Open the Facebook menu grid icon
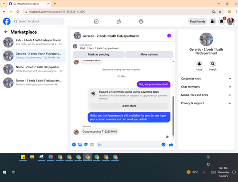Screen dimensions: 238x182 213,21
